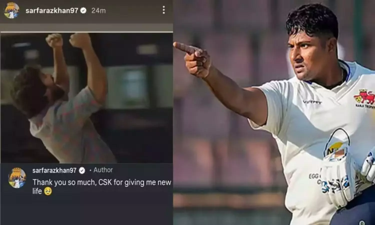375x225 pixels.
Task: Open the three-dot story options menu
Action: coord(163,10)
